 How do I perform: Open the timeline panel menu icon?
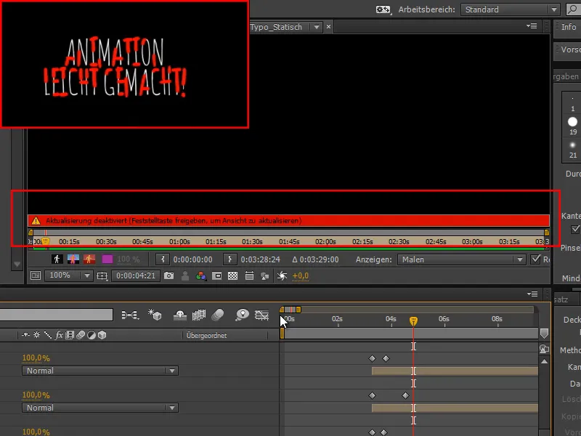tap(532, 294)
